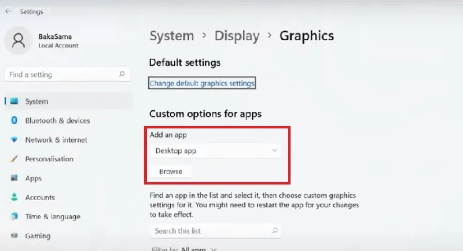Click the Time & language globe icon
This screenshot has width=463, height=251.
pos(14,216)
